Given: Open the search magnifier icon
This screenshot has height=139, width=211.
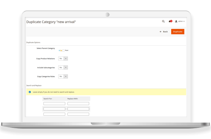Looking at the screenshot, I should [x=164, y=22].
